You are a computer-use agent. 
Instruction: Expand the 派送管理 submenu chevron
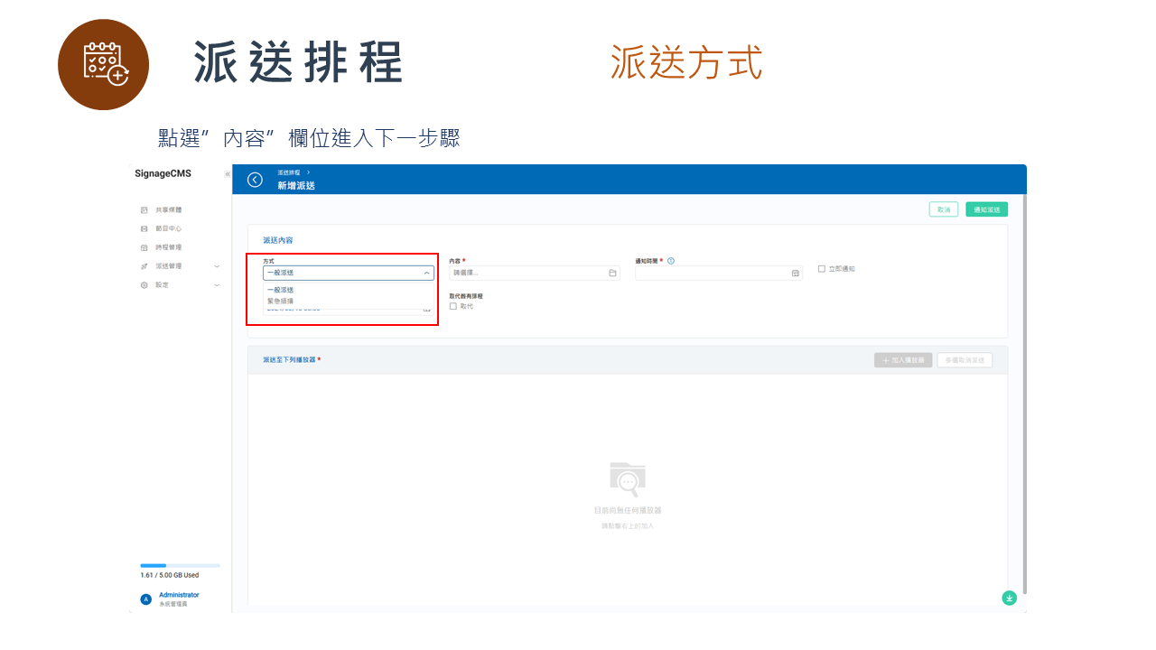click(216, 266)
